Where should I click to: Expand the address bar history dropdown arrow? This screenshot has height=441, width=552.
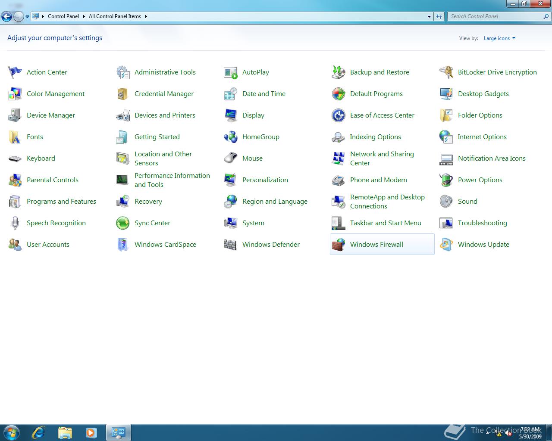429,16
